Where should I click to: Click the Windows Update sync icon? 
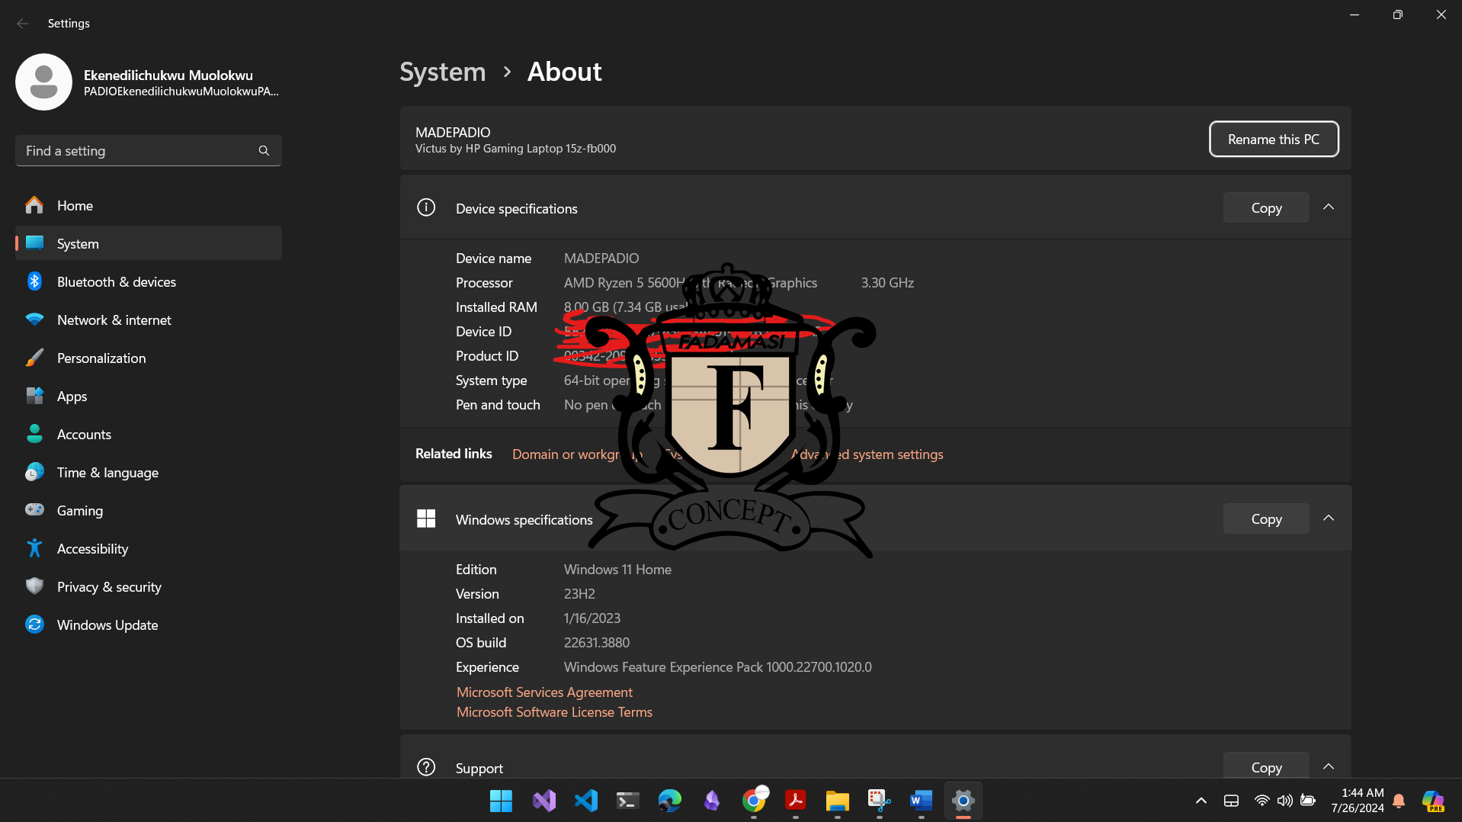coord(34,625)
